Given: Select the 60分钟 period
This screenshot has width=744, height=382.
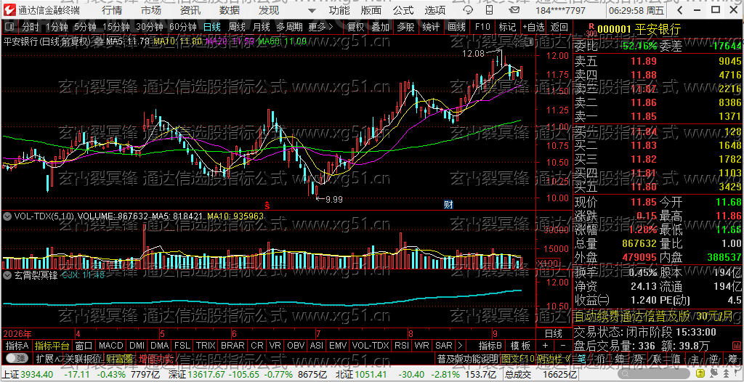Looking at the screenshot, I should tap(182, 28).
